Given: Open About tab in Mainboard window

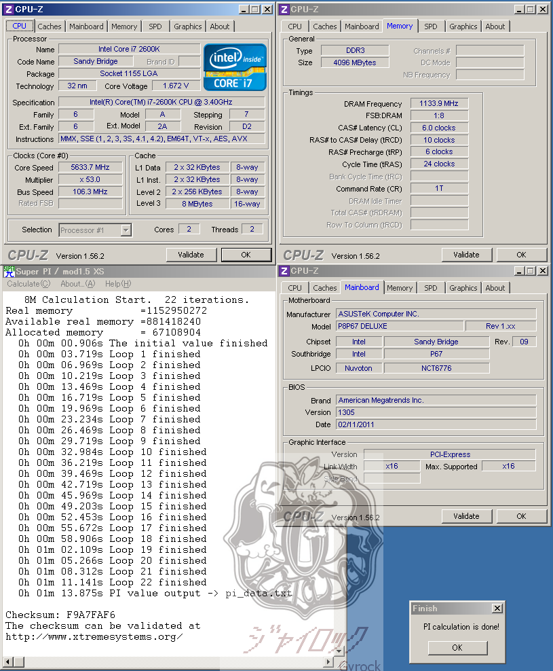Looking at the screenshot, I should point(495,288).
